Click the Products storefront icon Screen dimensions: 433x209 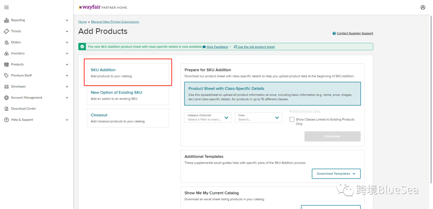click(6, 65)
